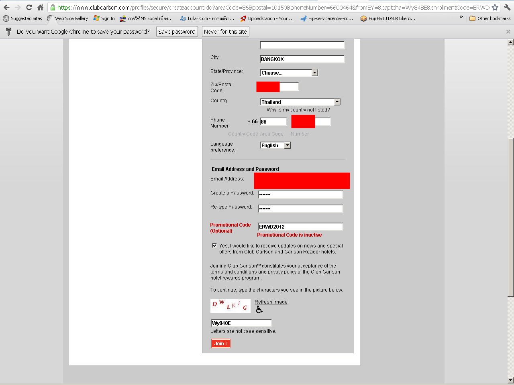Screen dimensions: 514x385
Task: Reload the page with the refresh icon
Action: point(29,7)
